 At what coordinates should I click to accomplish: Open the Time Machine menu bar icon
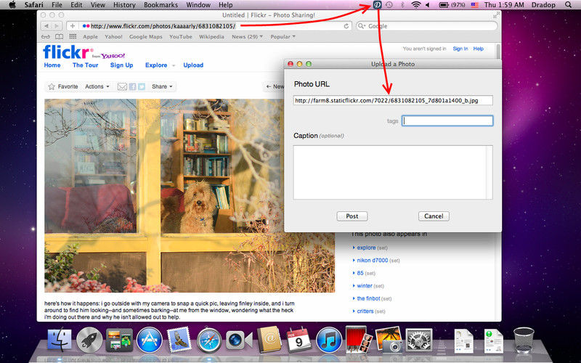coord(389,5)
